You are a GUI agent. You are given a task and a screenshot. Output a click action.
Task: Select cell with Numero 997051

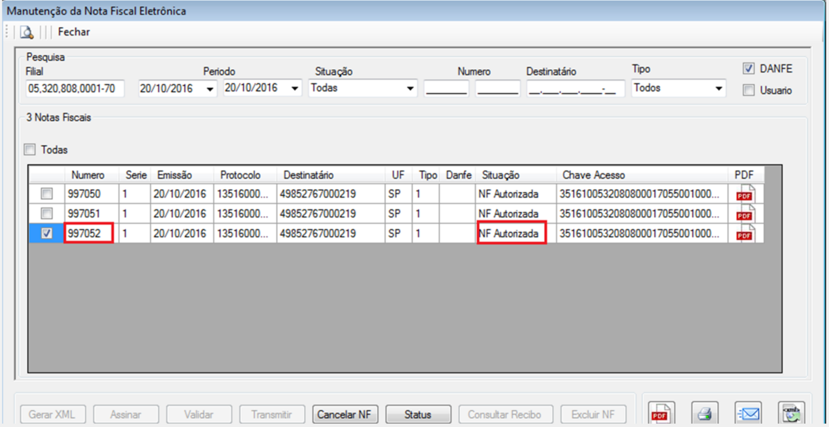point(92,213)
